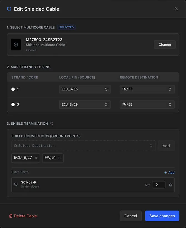The height and width of the screenshot is (228, 186).
Task: Click the cube icon beside M27500-24SB2T23
Action: (x=16, y=45)
